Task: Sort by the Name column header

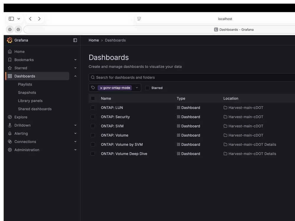Action: (x=106, y=98)
